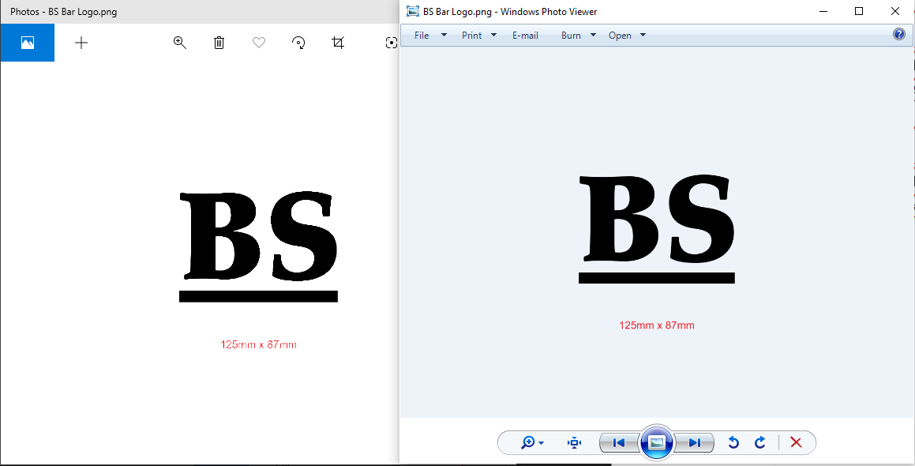Rotate the picture counterclockwise

pos(733,443)
